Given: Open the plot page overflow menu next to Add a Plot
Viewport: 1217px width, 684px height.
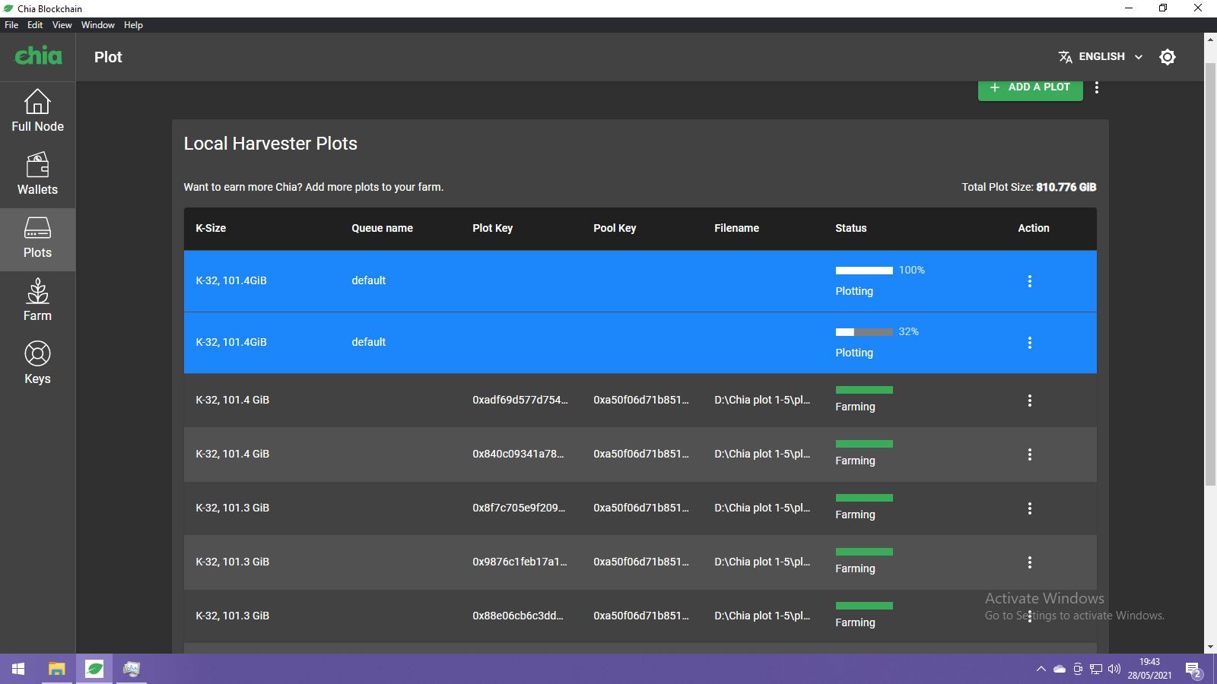Looking at the screenshot, I should pyautogui.click(x=1097, y=87).
